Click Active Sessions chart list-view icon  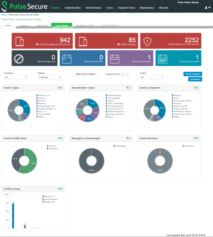(x=195, y=138)
